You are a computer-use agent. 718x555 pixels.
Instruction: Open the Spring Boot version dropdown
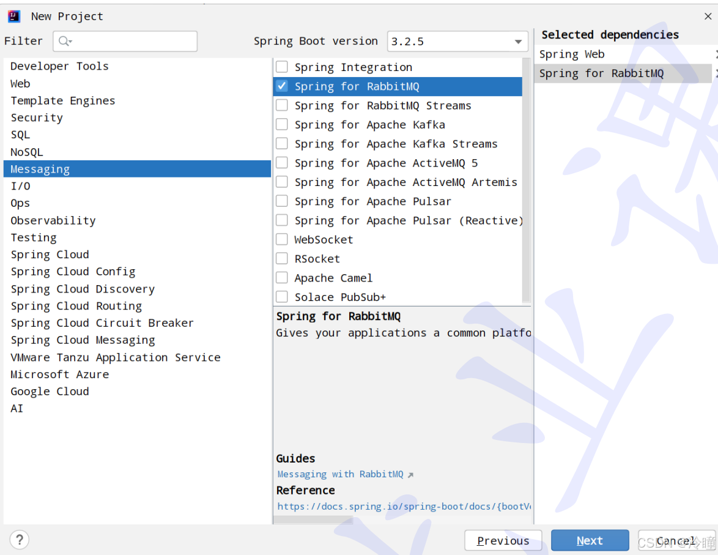[x=457, y=41]
